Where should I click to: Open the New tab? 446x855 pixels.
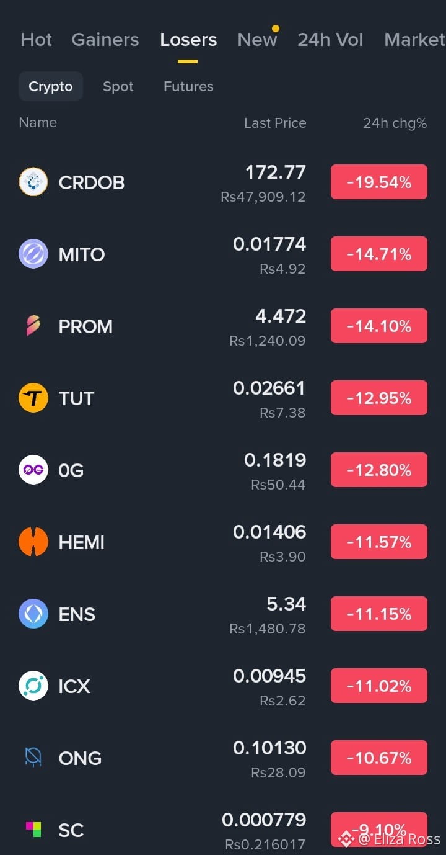[x=257, y=40]
